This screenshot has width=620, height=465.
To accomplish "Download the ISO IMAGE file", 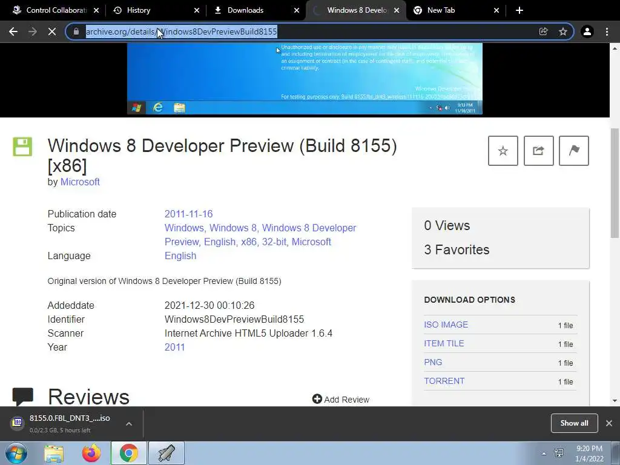I will [x=446, y=325].
